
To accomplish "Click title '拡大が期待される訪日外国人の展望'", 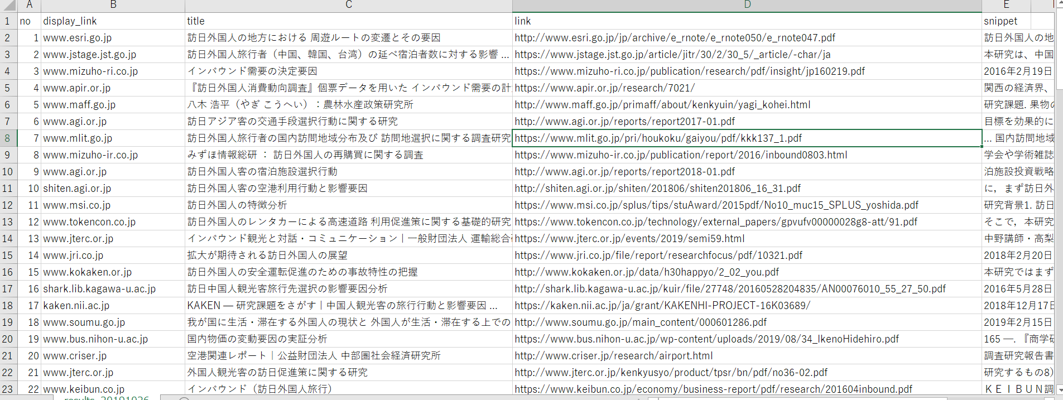I will point(349,256).
